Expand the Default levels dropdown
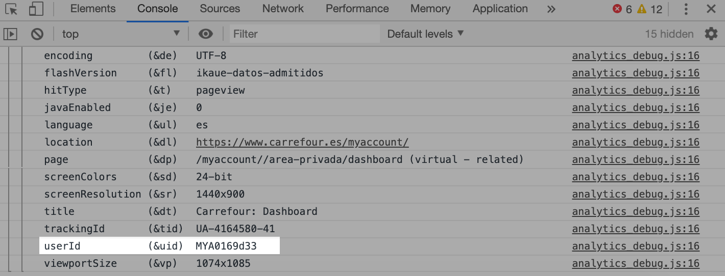The image size is (725, 276). coord(425,34)
